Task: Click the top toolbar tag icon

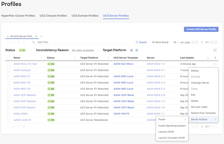Action: [x=19, y=42]
